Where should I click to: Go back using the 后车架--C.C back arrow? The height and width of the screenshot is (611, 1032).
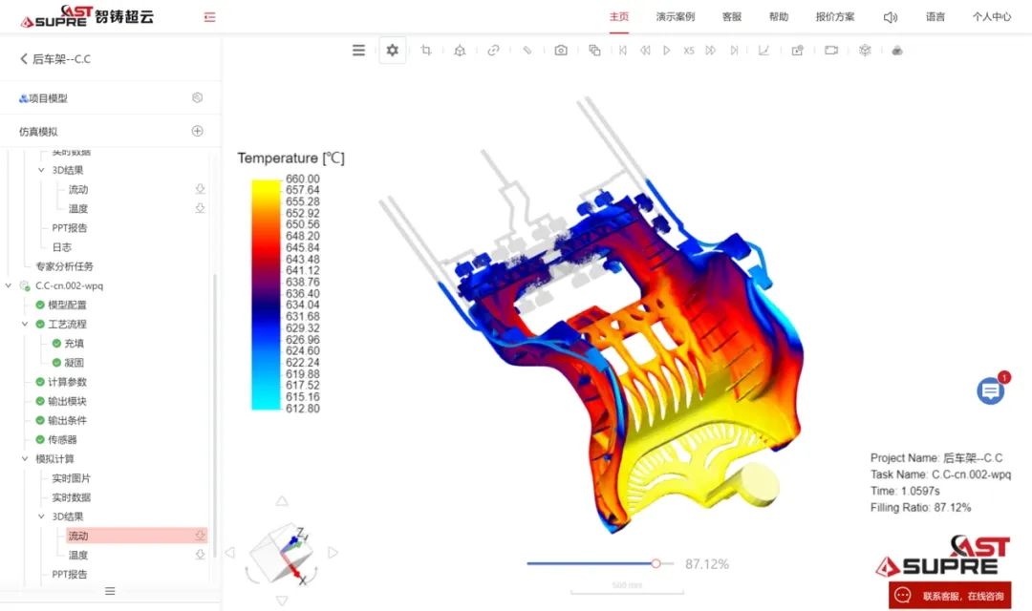[x=24, y=59]
